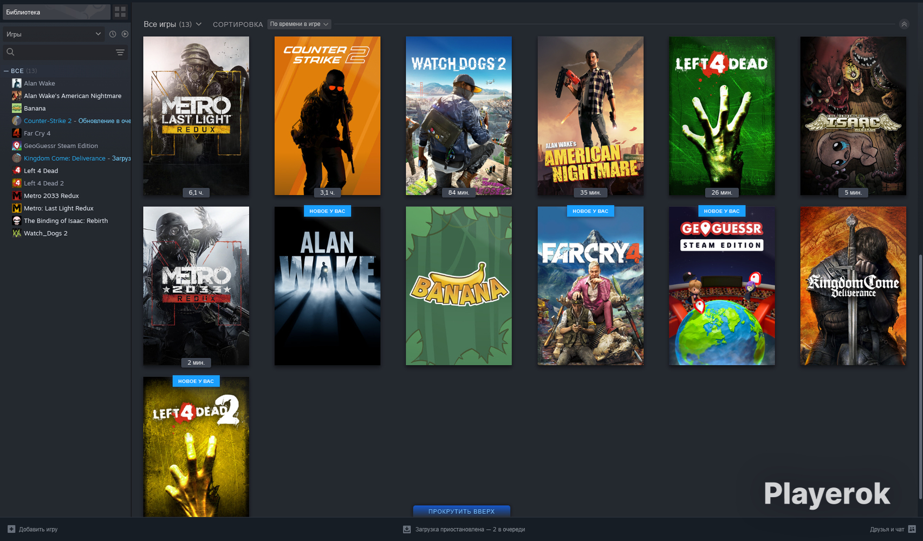Open the Kingdom Come Deliverance cover
This screenshot has height=541, width=923.
click(853, 286)
